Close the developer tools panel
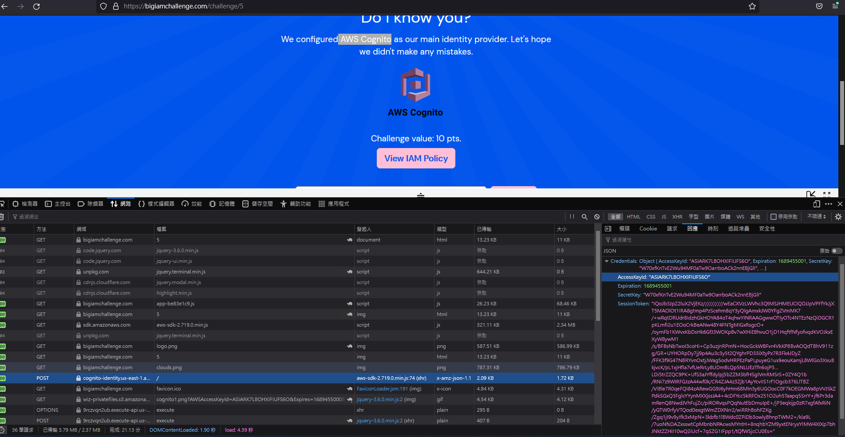The height and width of the screenshot is (437, 845). click(x=840, y=204)
